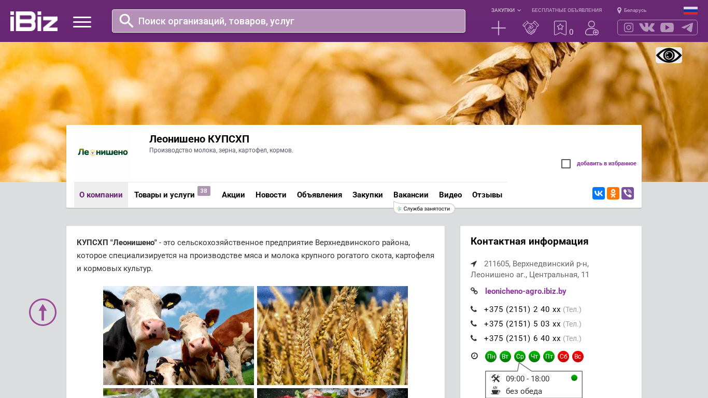Click the Контактная информация heading
Screen dimensions: 708x398
click(x=529, y=241)
